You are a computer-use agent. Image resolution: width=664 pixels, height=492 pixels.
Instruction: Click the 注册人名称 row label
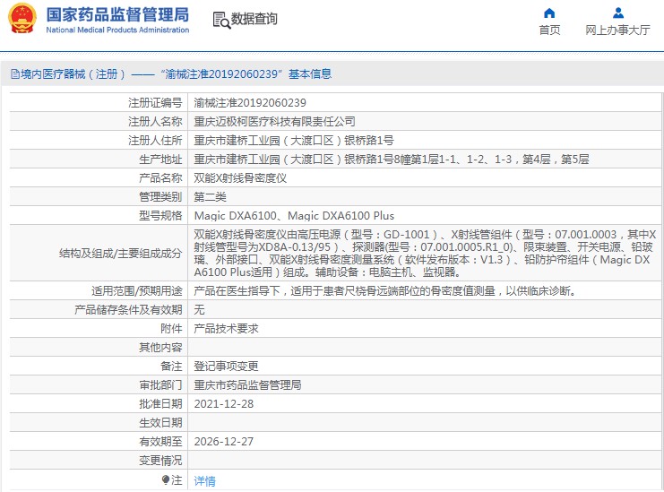(155, 122)
